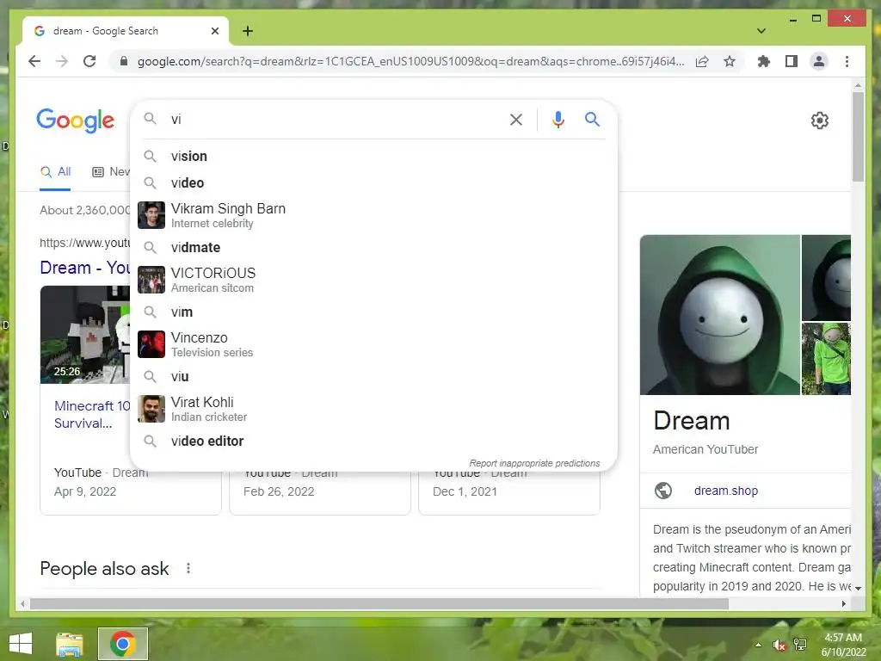Click Chrome icon in taskbar

point(122,644)
